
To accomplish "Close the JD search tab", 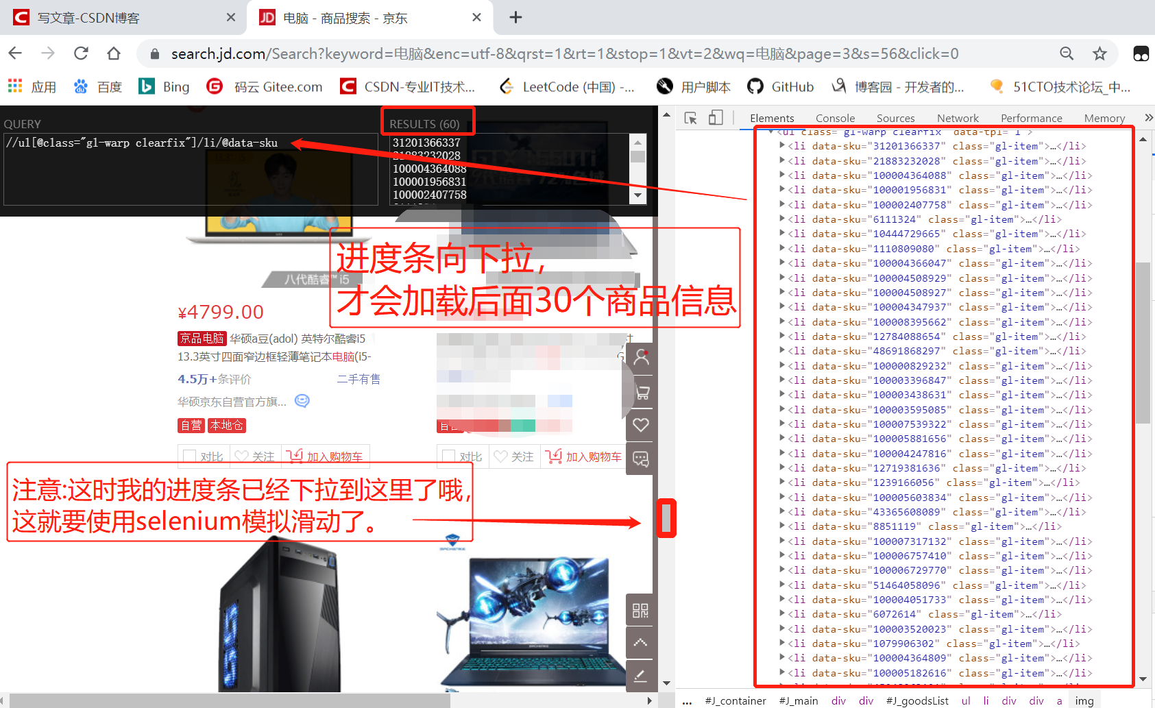I will pos(477,17).
